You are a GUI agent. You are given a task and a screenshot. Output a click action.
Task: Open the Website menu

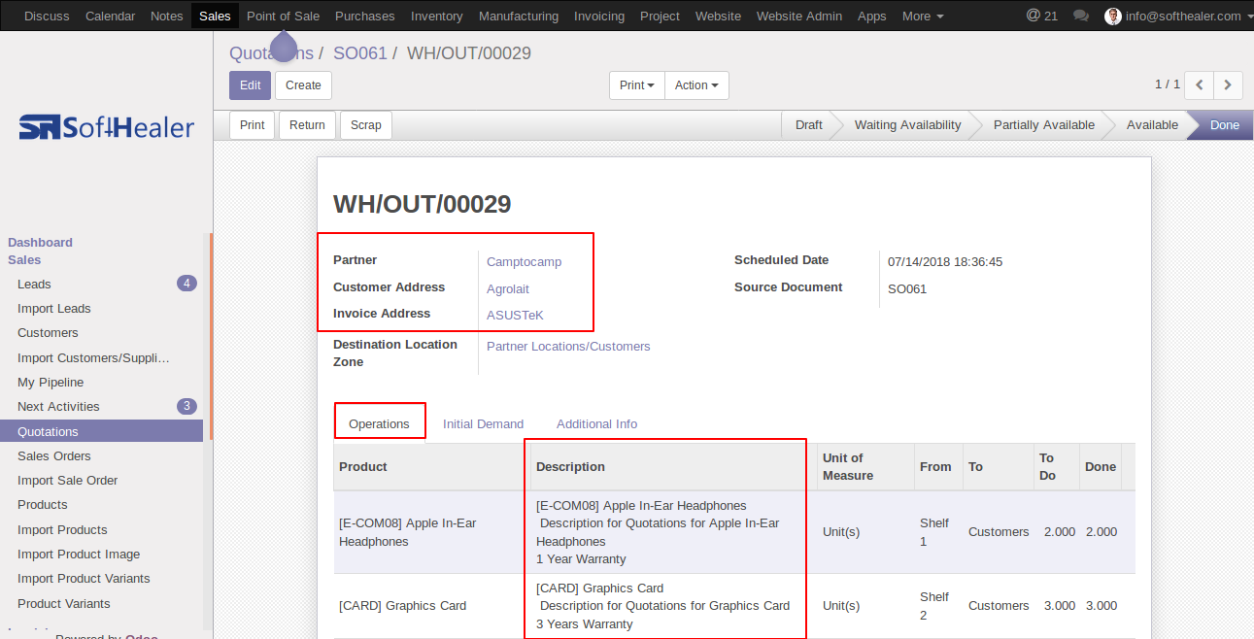pyautogui.click(x=718, y=16)
